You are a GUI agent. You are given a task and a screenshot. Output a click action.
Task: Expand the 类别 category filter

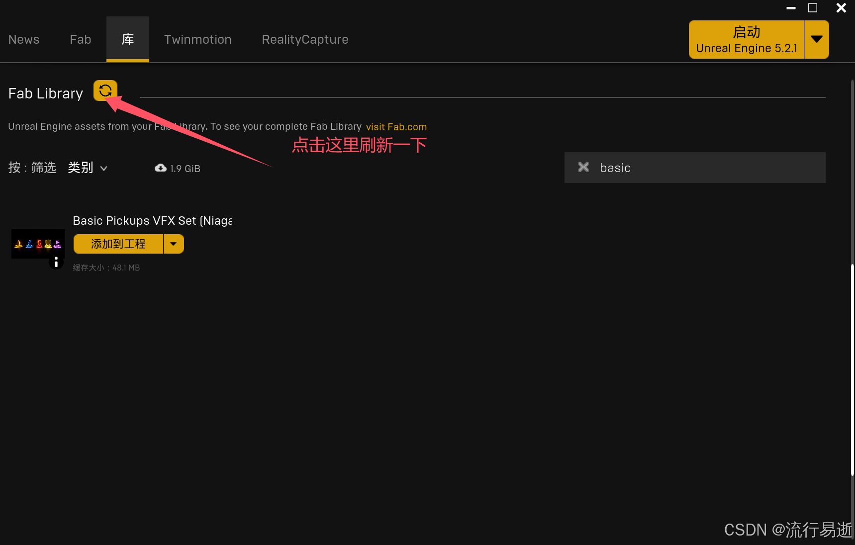(88, 168)
